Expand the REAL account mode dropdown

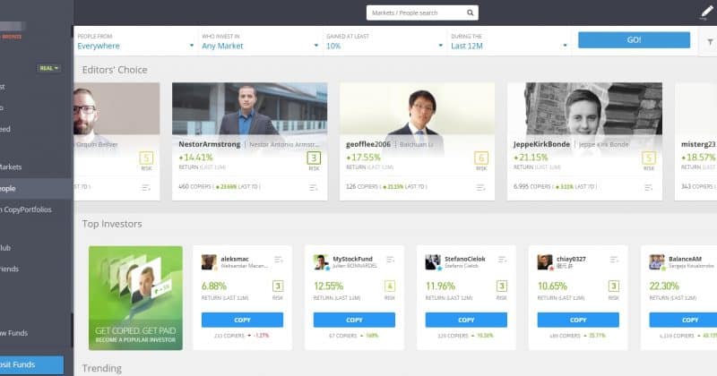(49, 68)
